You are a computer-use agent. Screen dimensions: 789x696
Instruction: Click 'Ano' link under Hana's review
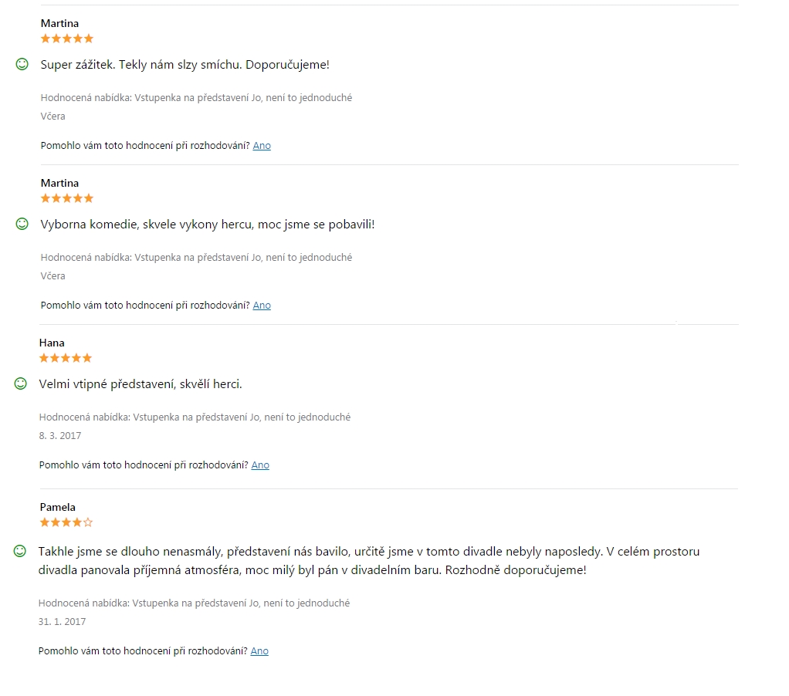click(x=260, y=465)
